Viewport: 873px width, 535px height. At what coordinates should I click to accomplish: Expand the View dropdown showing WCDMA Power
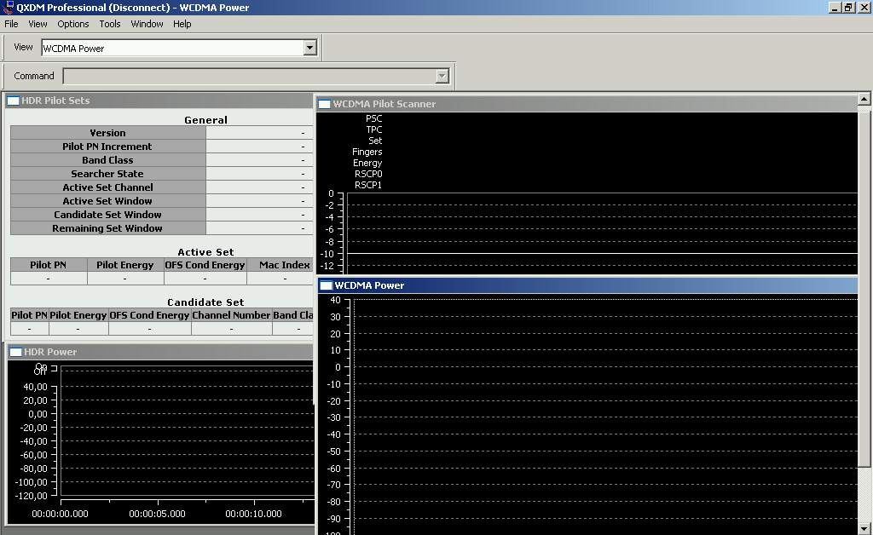[x=310, y=48]
